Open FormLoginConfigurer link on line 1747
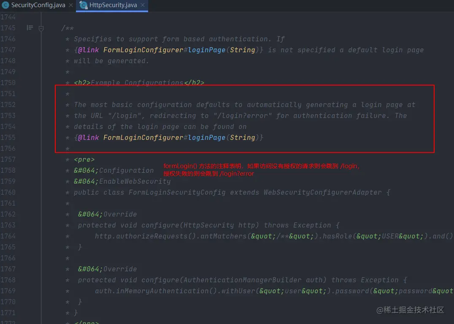 pyautogui.click(x=143, y=50)
